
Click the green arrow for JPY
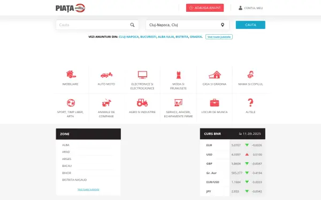click(247, 191)
